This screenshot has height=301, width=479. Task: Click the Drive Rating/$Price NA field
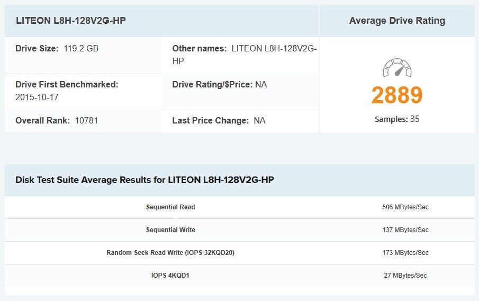[219, 84]
